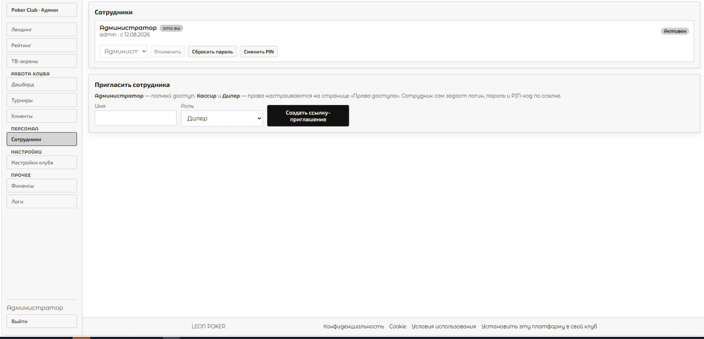The width and height of the screenshot is (704, 339).
Task: Open Условия использования link
Action: tap(444, 326)
